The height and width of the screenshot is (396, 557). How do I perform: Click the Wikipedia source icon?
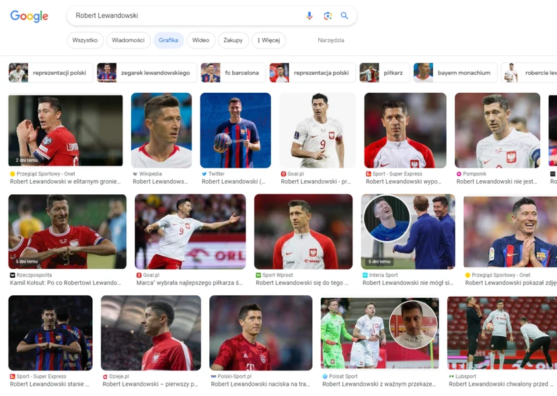(135, 174)
